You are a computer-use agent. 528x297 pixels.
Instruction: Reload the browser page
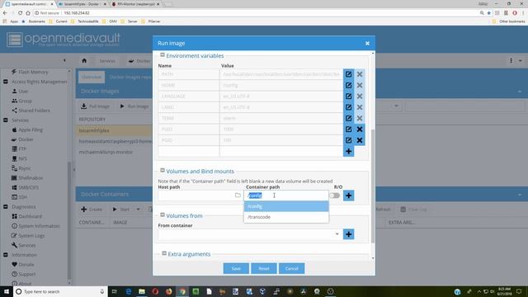pyautogui.click(x=20, y=13)
